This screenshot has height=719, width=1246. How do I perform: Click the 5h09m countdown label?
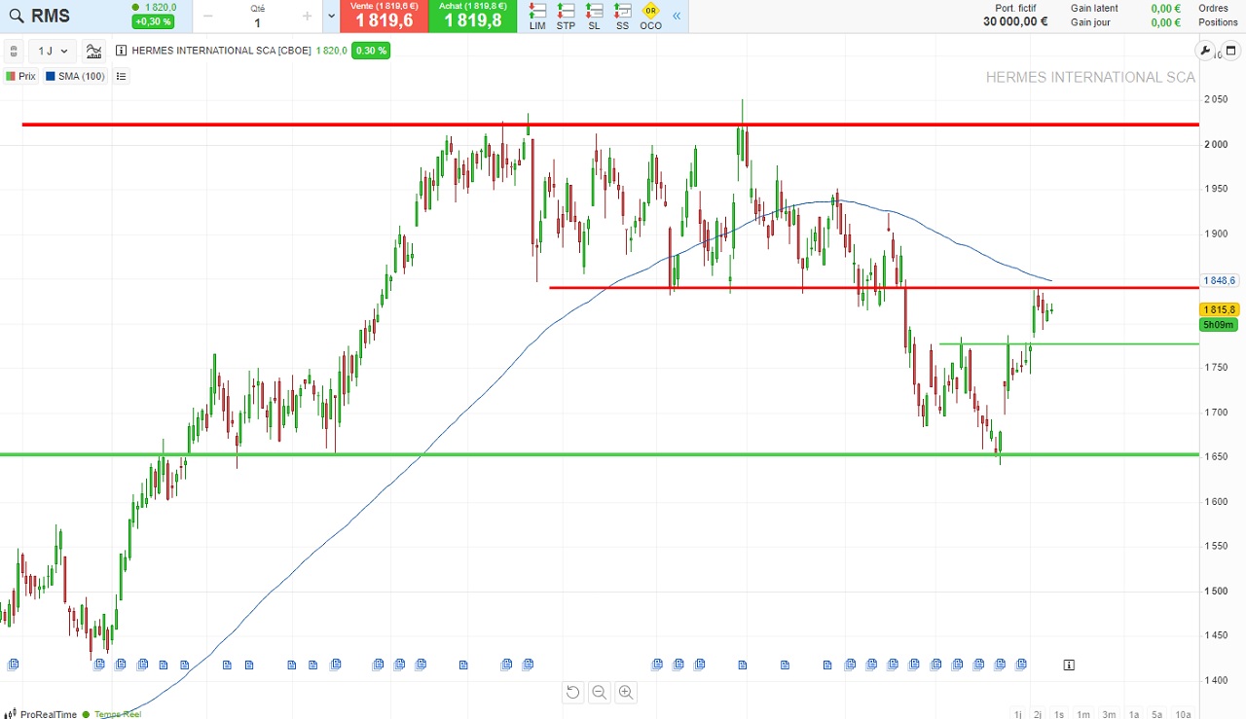1219,325
